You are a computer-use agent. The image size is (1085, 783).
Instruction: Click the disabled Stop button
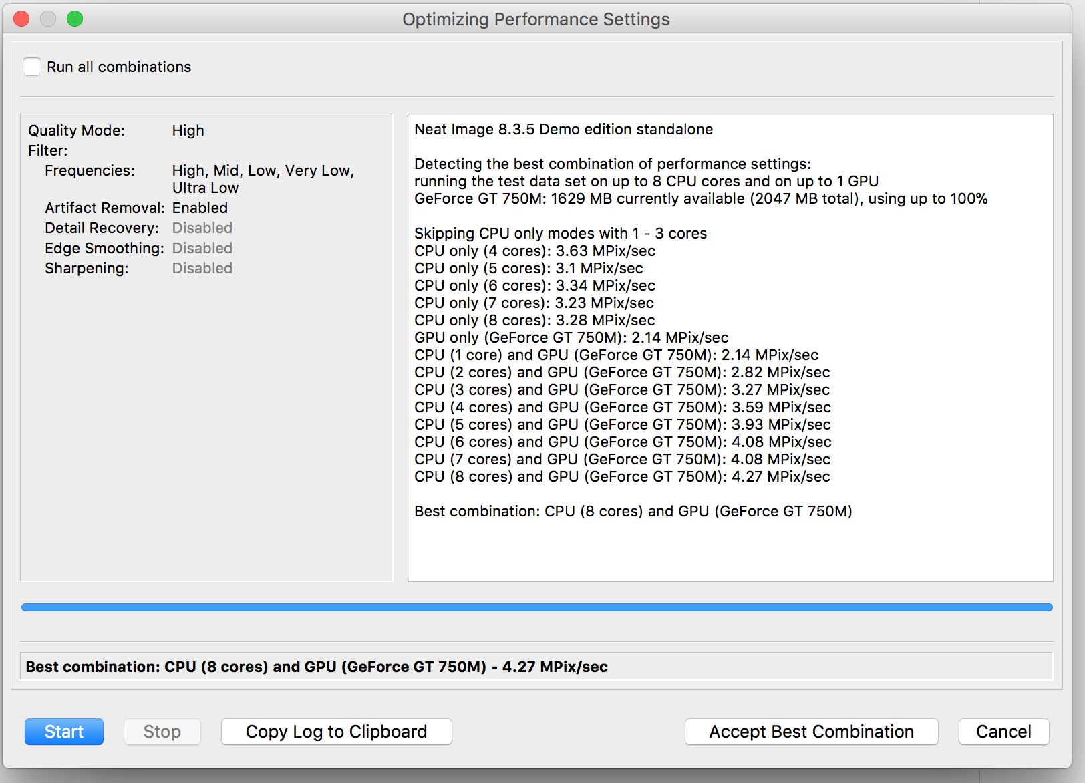point(162,732)
